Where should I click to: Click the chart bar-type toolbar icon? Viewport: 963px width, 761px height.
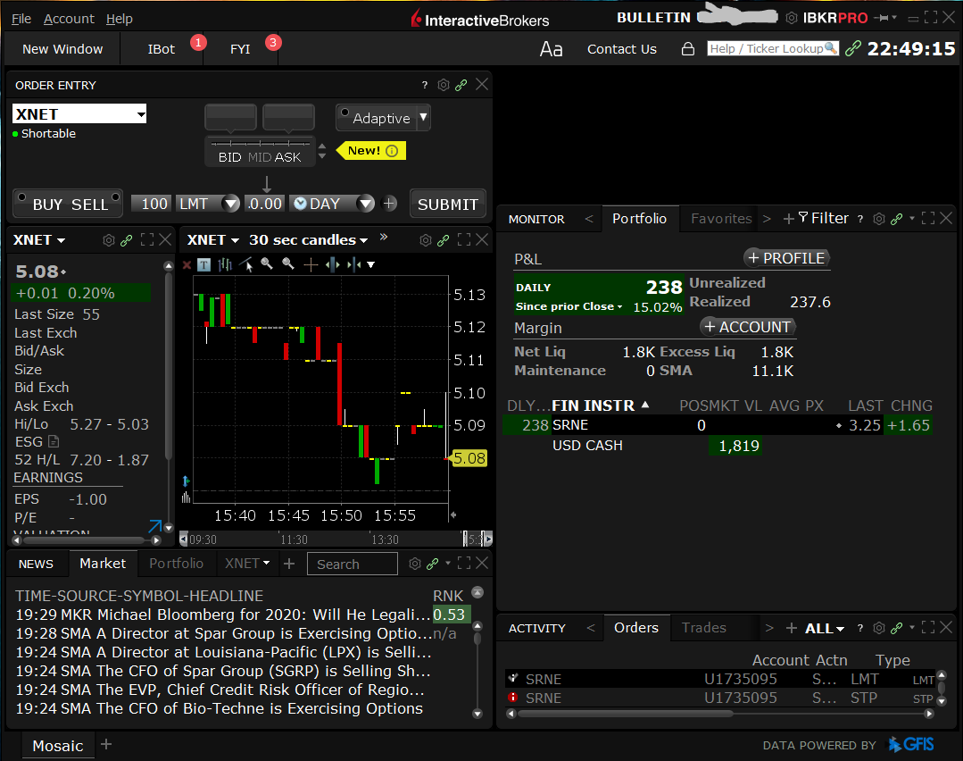226,265
